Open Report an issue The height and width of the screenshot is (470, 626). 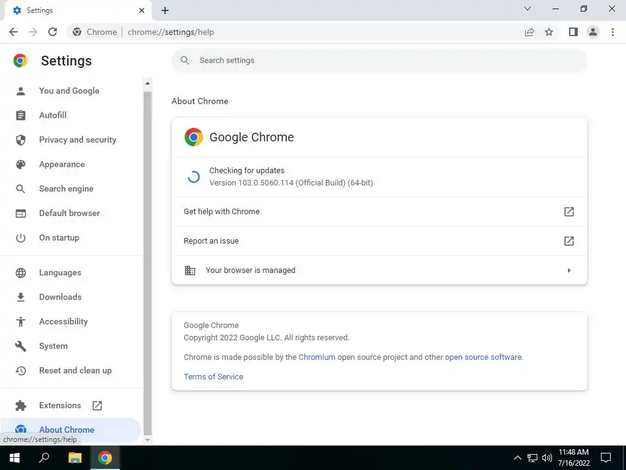click(x=379, y=241)
